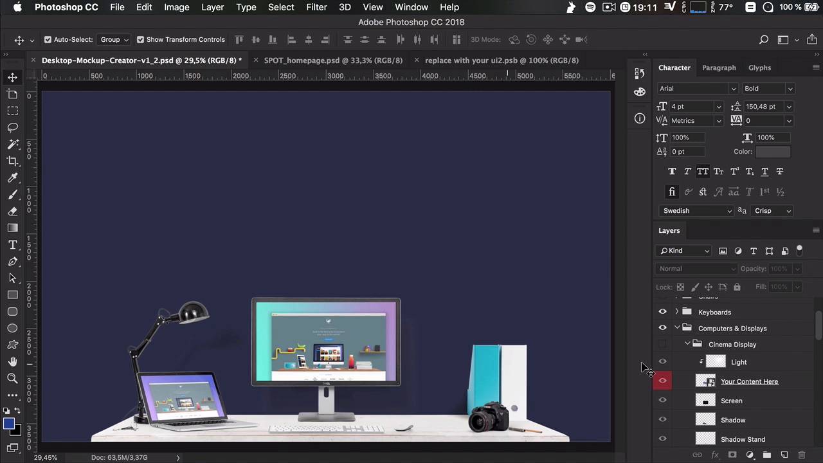
Task: Toggle the Auto-Select checkbox
Action: (x=48, y=39)
